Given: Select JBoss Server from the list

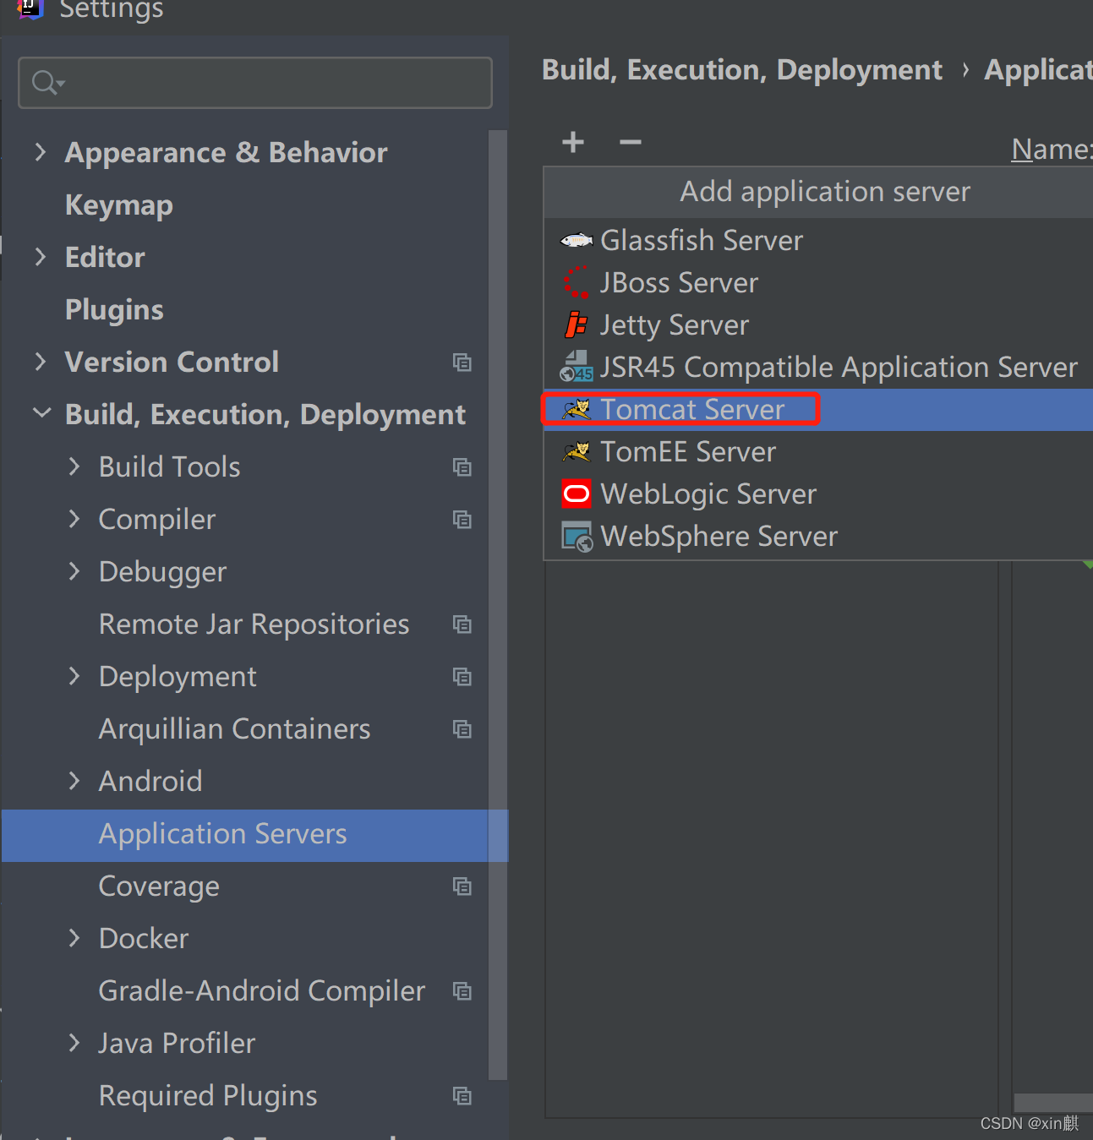Looking at the screenshot, I should click(818, 283).
